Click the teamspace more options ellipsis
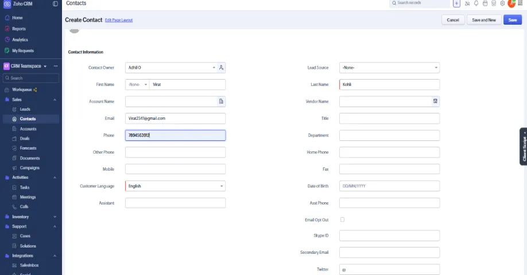Screen dimensions: 527x275 pos(56,66)
